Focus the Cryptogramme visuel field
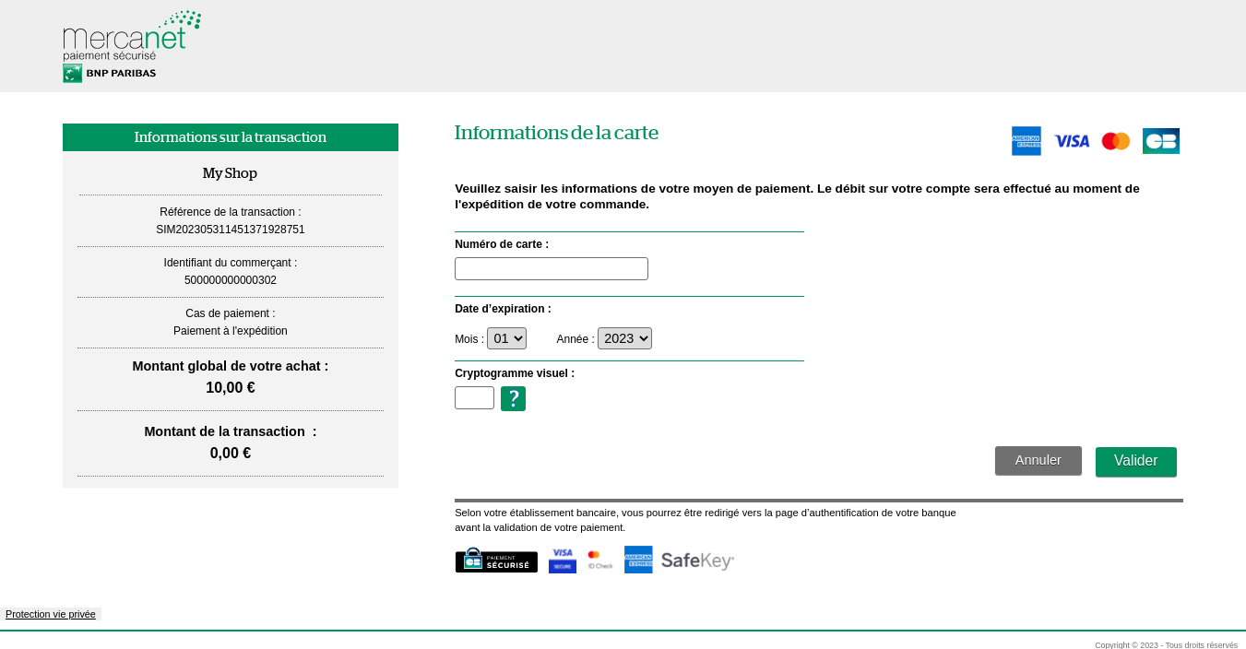1246x649 pixels. (474, 398)
